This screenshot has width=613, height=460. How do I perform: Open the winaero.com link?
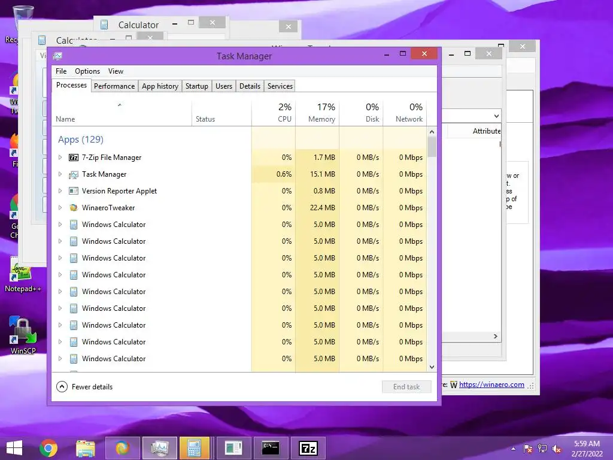tap(491, 385)
